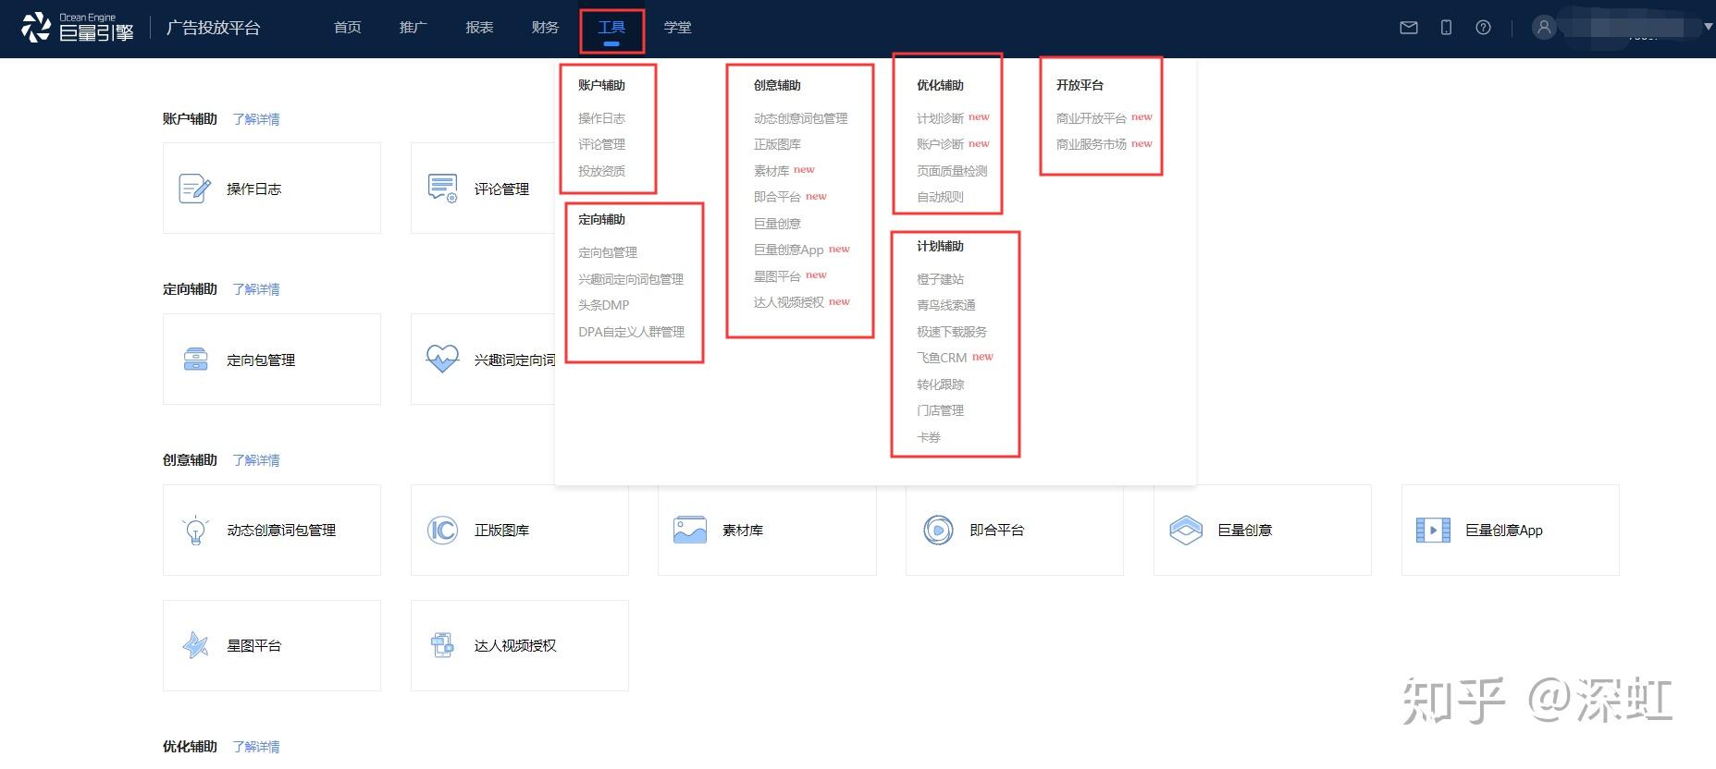This screenshot has width=1716, height=769.
Task: Select 卡券 menu entry
Action: 929,437
